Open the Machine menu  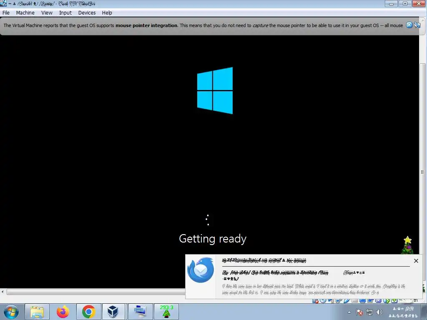[25, 13]
